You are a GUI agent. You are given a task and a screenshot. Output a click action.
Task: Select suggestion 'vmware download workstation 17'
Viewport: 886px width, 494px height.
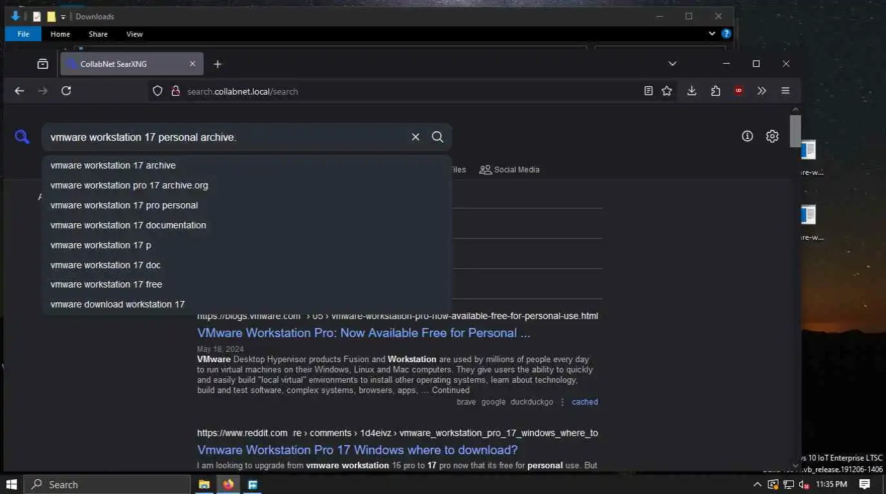coord(247,304)
